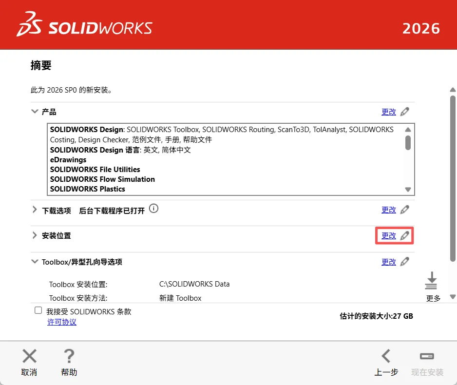Open the 更改 link for 产品

click(389, 112)
